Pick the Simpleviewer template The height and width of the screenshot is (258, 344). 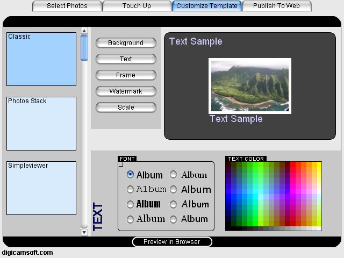pos(41,188)
